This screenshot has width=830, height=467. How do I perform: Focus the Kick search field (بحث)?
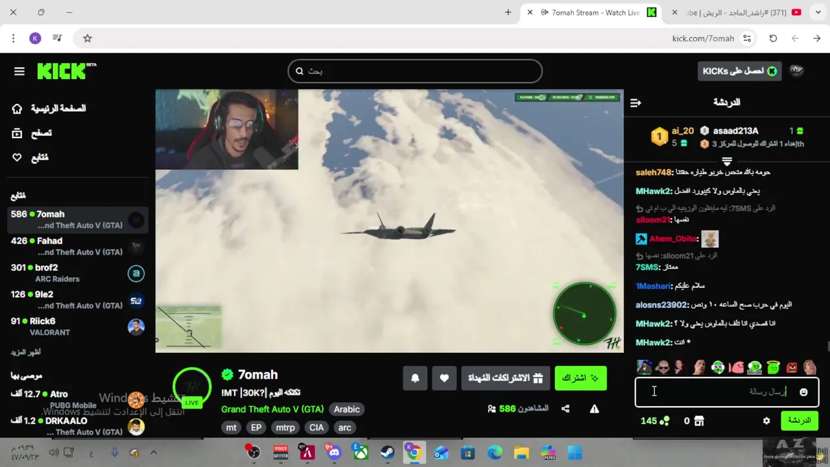[415, 71]
